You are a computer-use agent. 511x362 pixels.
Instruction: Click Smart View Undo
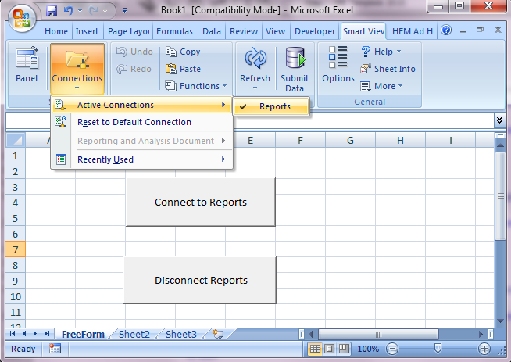pos(135,52)
